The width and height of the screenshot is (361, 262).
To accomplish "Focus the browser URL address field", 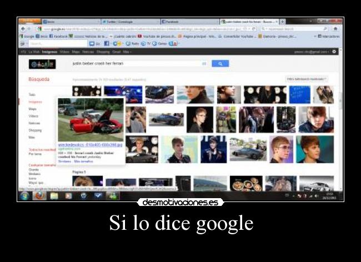I will 143,29.
